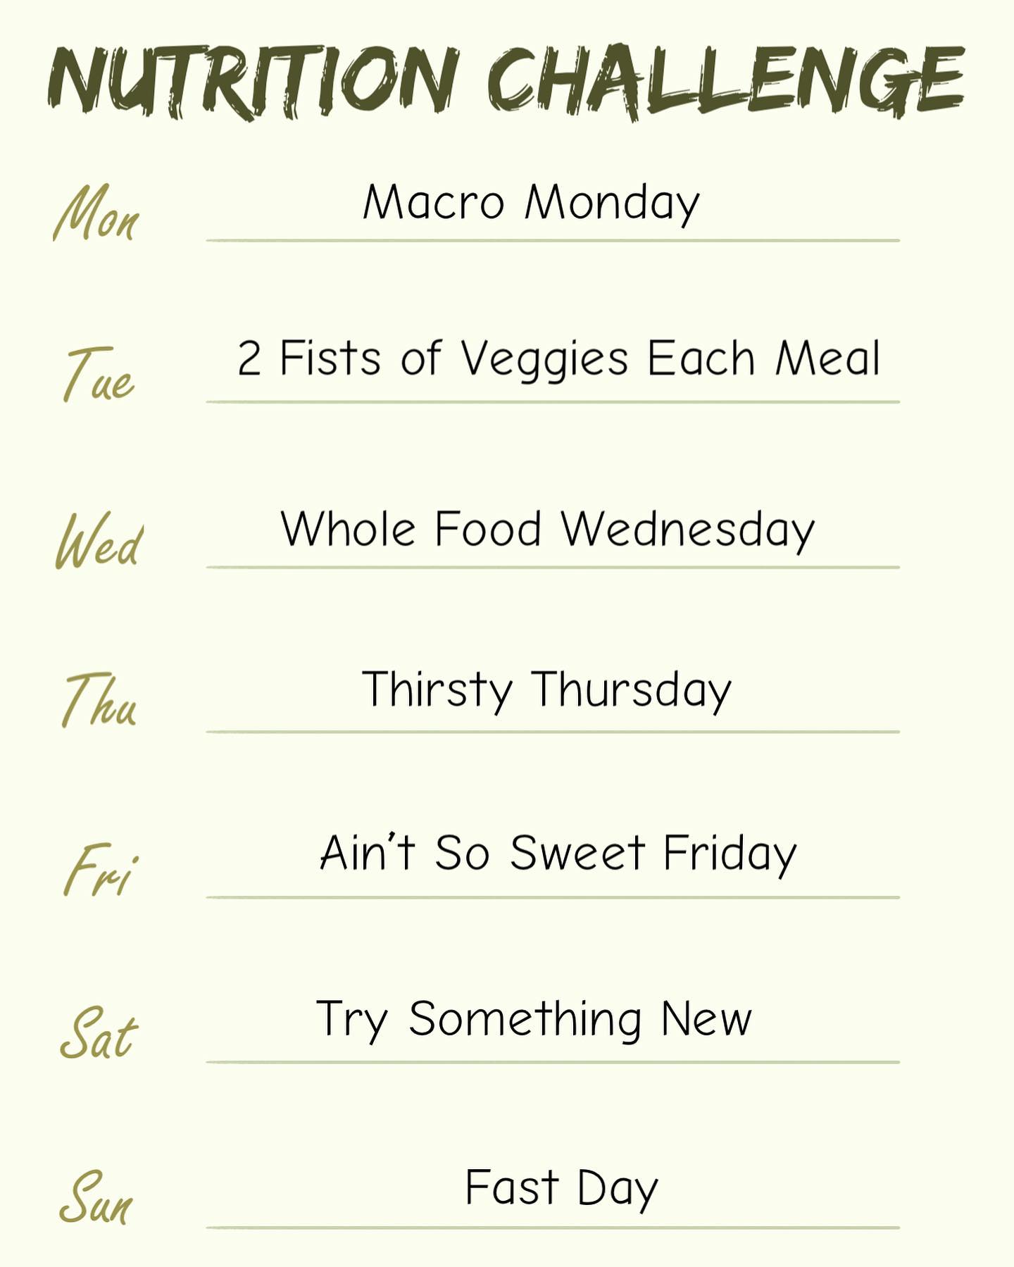Click the underline beneath Whole Food Wednesday
This screenshot has width=1014, height=1267.
tap(553, 567)
